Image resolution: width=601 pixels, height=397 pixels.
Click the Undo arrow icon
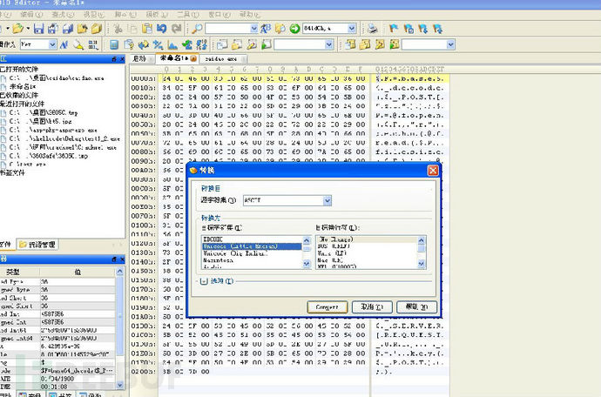click(x=162, y=29)
